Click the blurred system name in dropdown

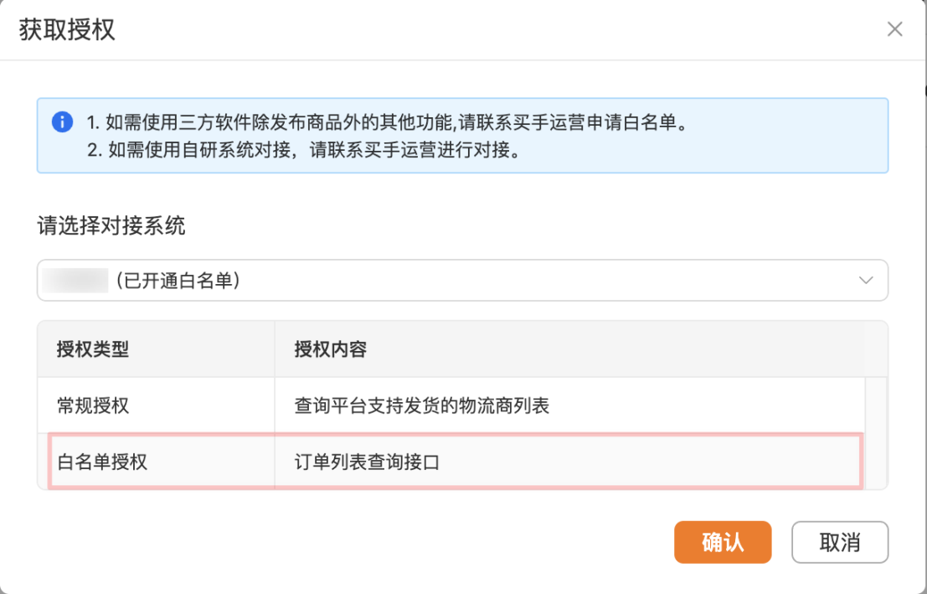[76, 281]
